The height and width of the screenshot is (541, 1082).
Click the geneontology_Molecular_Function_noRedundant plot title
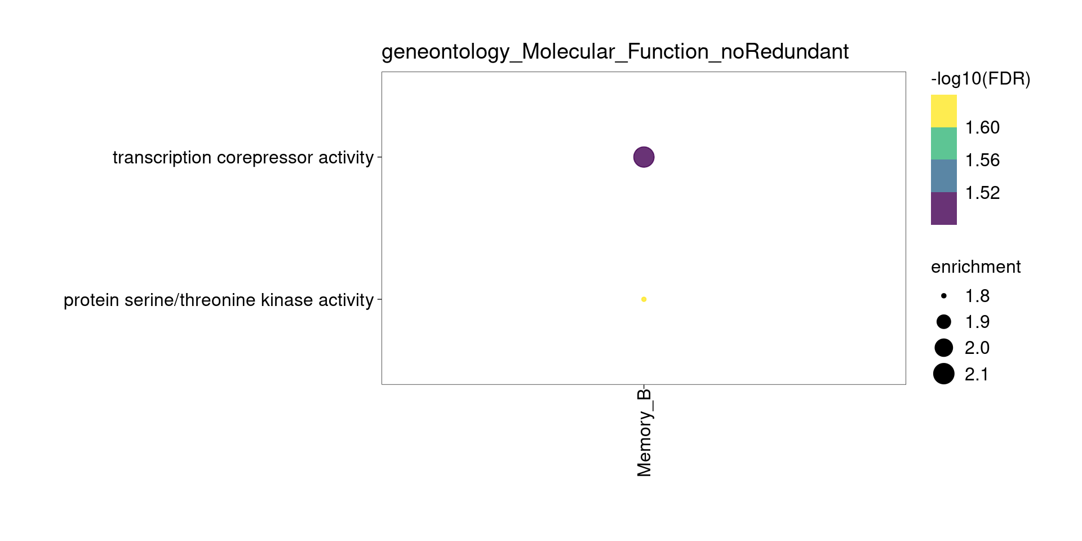pos(615,52)
